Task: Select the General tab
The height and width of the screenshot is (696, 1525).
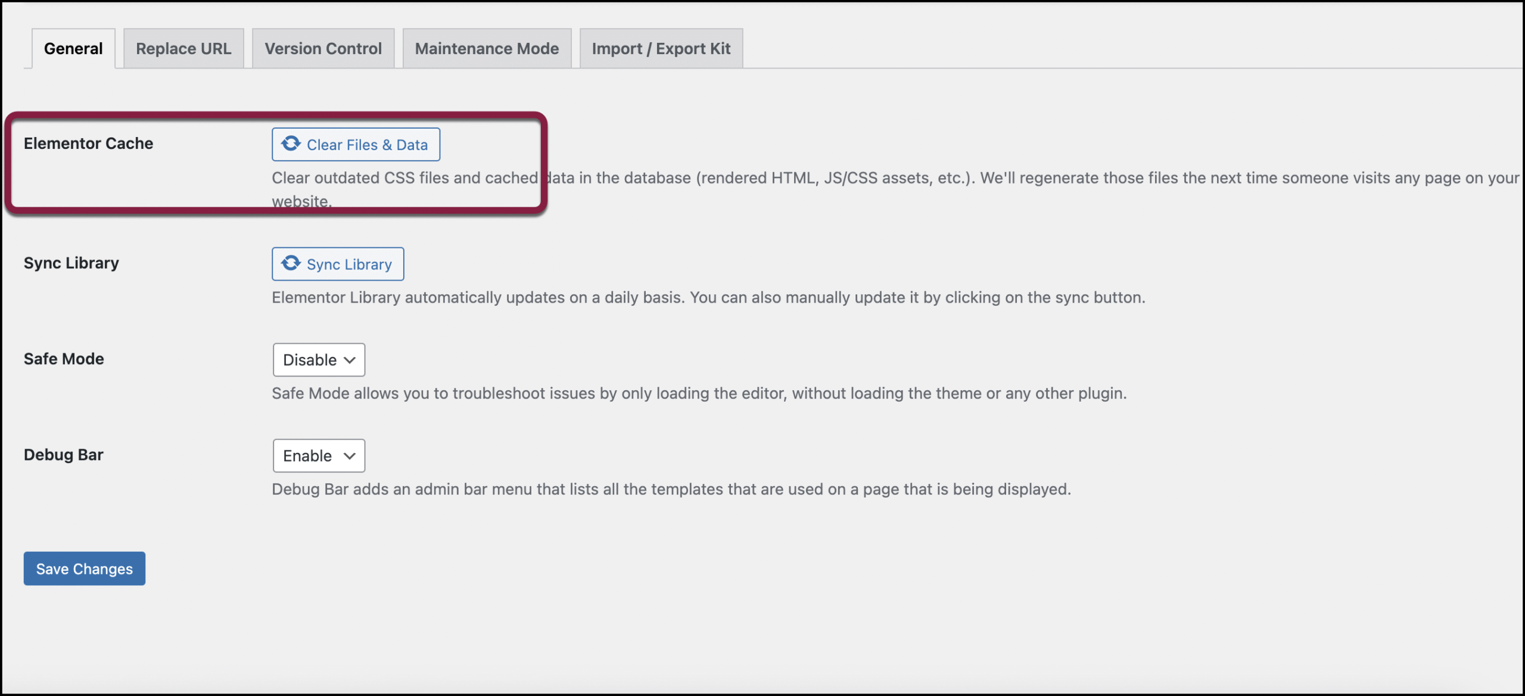Action: [73, 48]
